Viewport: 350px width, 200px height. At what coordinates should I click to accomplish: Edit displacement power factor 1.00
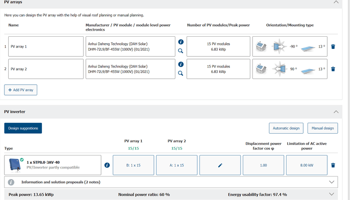(x=263, y=165)
